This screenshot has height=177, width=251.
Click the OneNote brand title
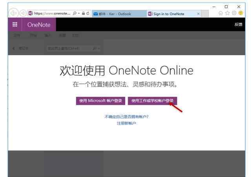[39, 25]
